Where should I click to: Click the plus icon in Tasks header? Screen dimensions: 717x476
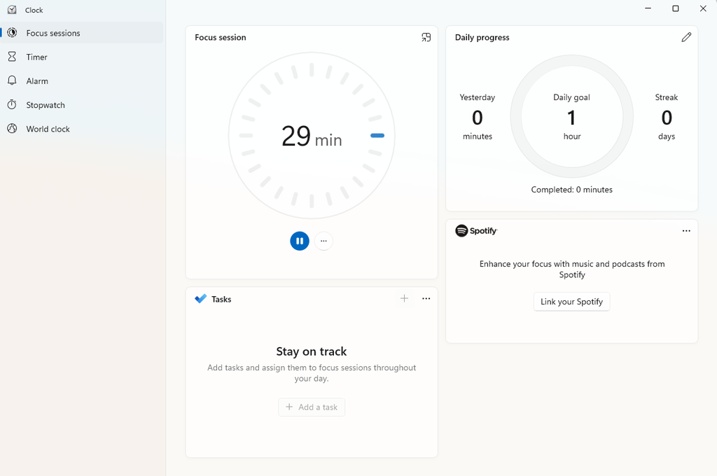point(404,299)
